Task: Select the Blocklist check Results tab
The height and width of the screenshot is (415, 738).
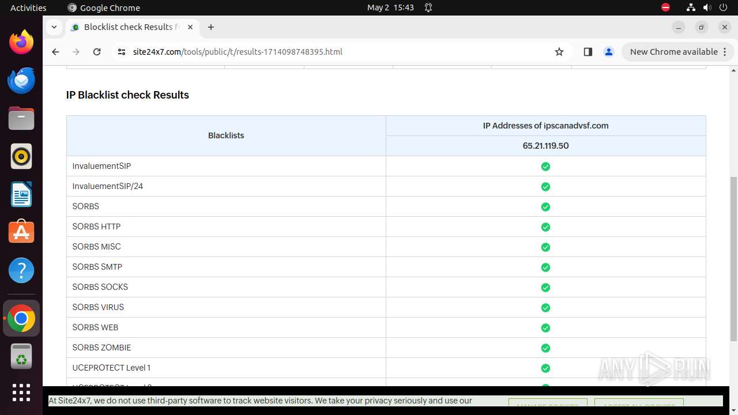Action: 131,27
